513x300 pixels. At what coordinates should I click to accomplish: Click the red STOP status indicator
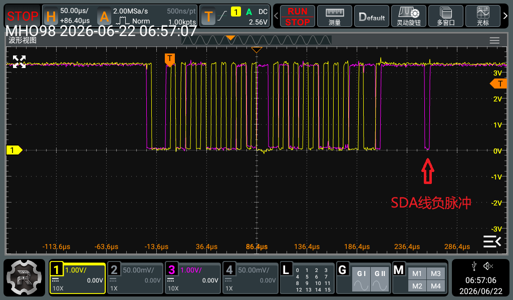(22, 15)
